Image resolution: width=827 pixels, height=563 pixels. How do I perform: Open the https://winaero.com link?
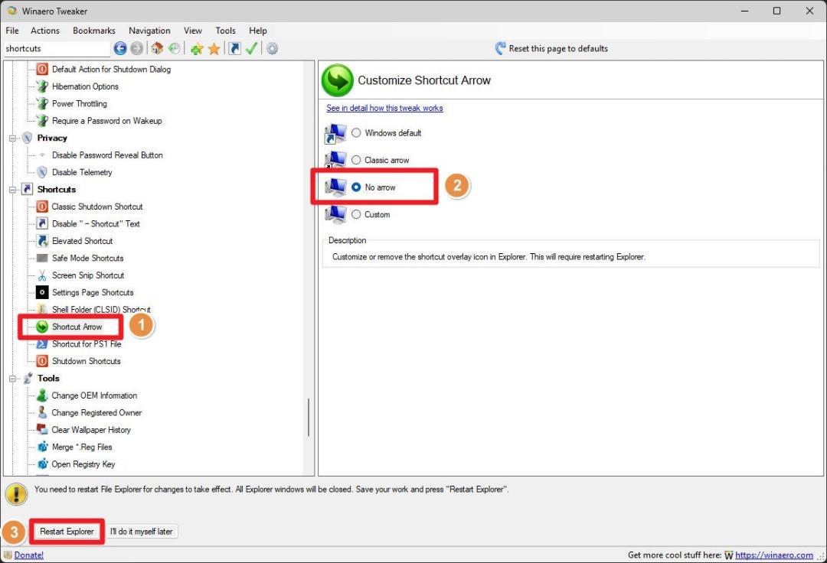point(773,555)
